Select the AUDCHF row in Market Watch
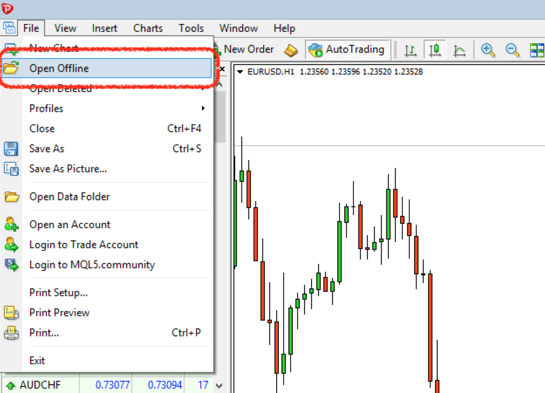Image resolution: width=545 pixels, height=393 pixels. click(107, 384)
